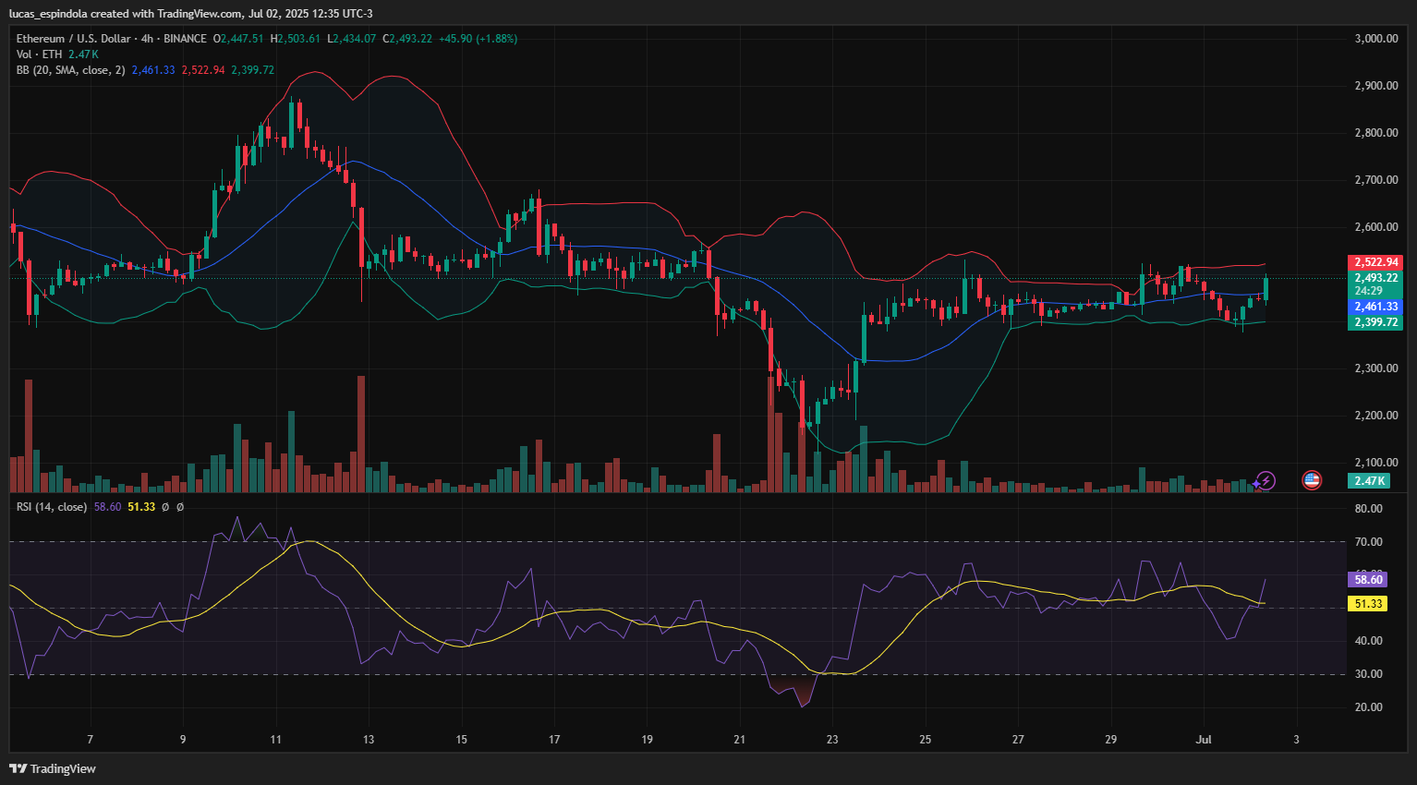Click the Ethereum / U.S. Dollar symbol title
Viewport: 1417px width, 785px height.
pyautogui.click(x=73, y=39)
